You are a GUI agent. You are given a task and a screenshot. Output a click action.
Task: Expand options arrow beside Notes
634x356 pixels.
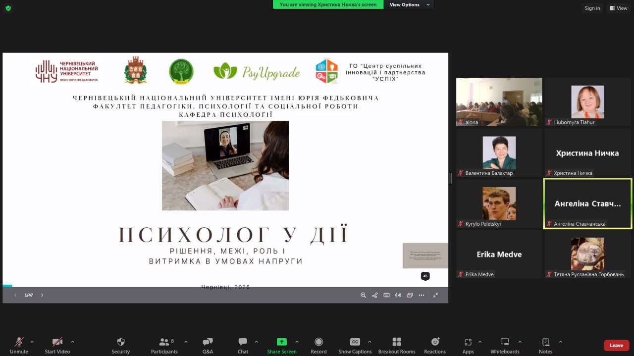560,342
